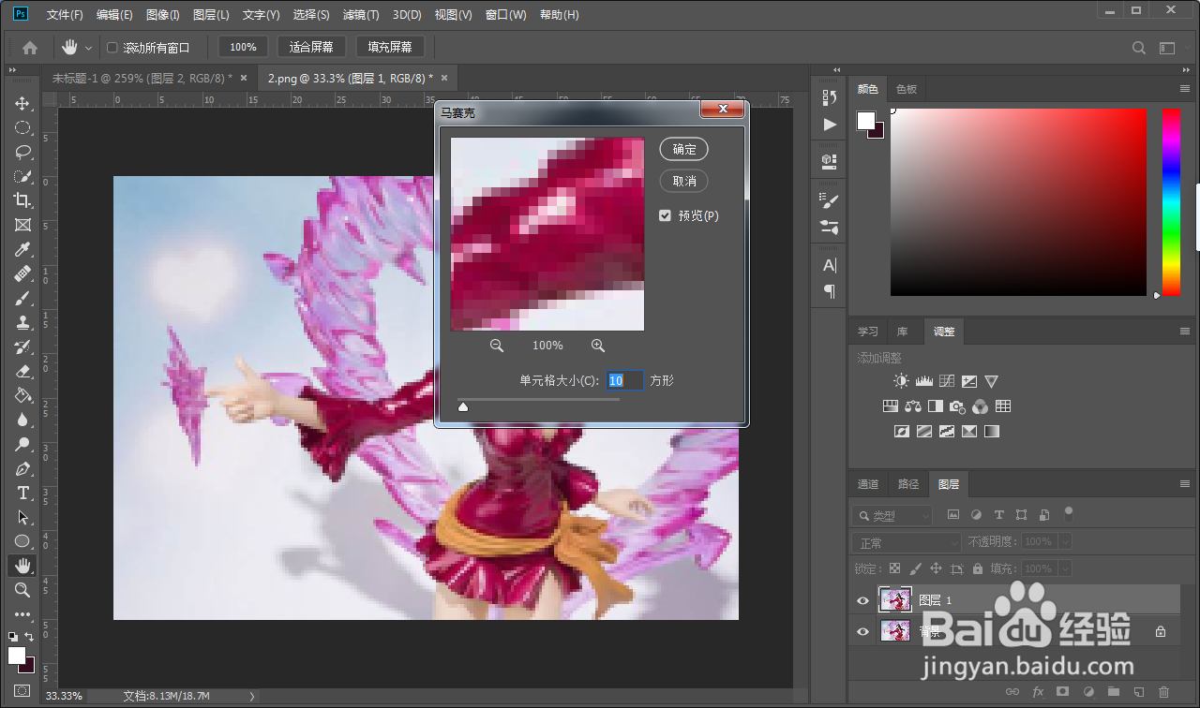Toggle lock all padlock icon

pos(978,568)
